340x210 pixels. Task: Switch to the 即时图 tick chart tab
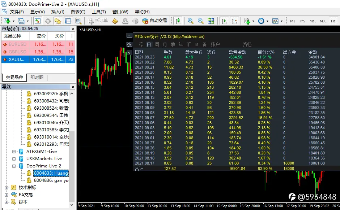[37, 78]
